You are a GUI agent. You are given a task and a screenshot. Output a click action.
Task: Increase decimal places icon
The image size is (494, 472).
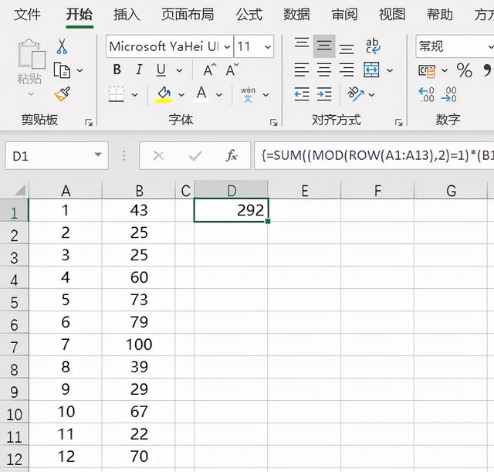coord(426,94)
